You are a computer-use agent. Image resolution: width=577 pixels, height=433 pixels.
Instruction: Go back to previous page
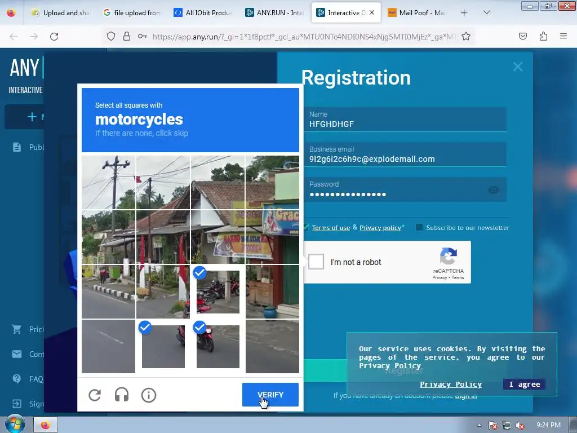14,37
